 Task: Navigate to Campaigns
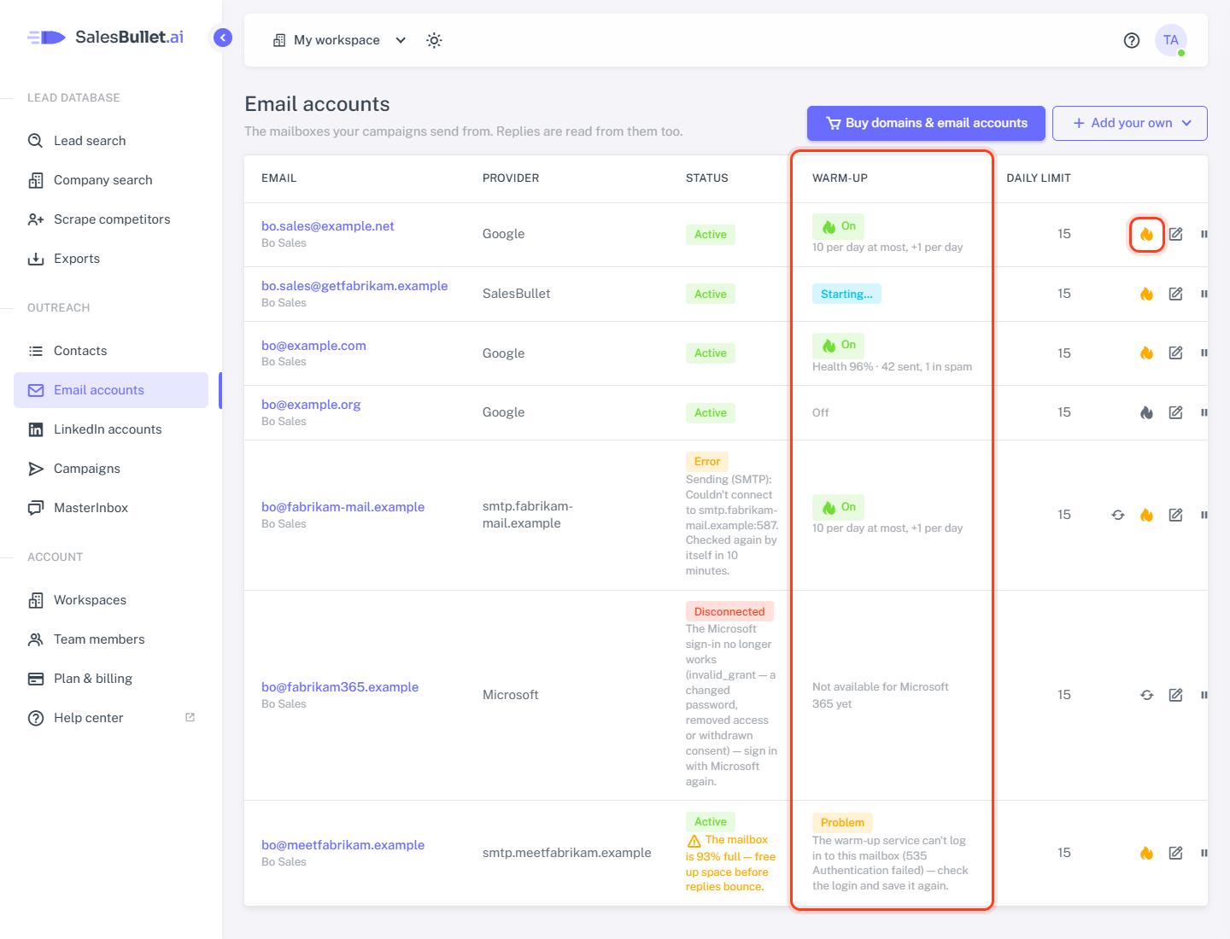pyautogui.click(x=111, y=469)
